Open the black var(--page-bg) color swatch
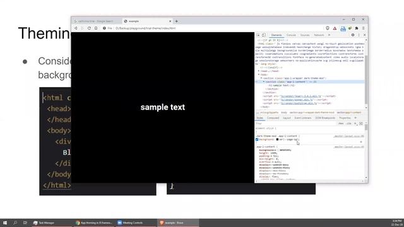 pyautogui.click(x=277, y=139)
